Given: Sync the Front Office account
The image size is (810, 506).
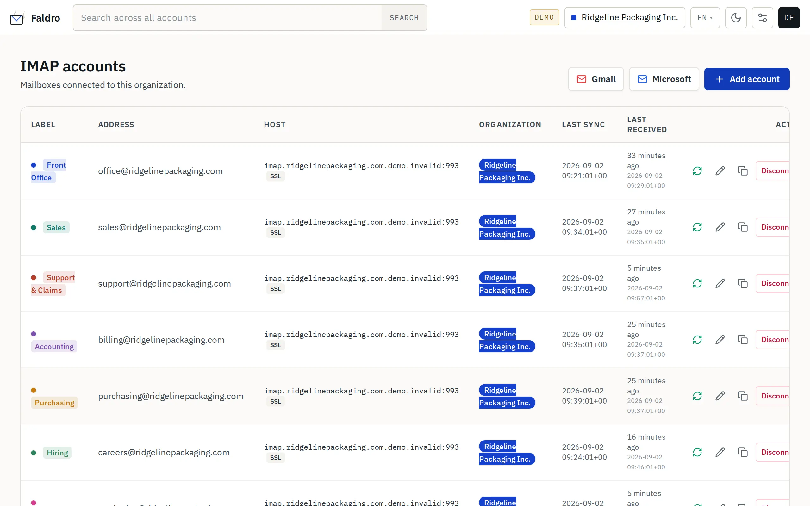Looking at the screenshot, I should point(697,171).
